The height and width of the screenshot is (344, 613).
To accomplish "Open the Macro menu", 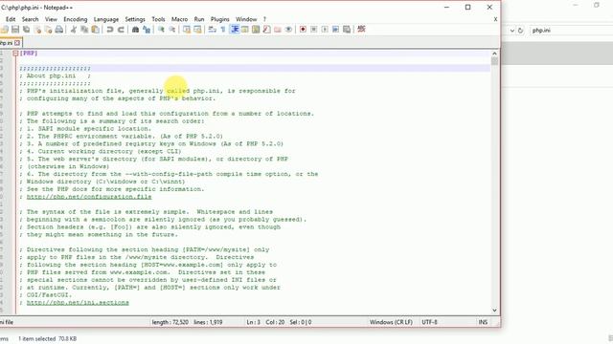I will [x=179, y=19].
